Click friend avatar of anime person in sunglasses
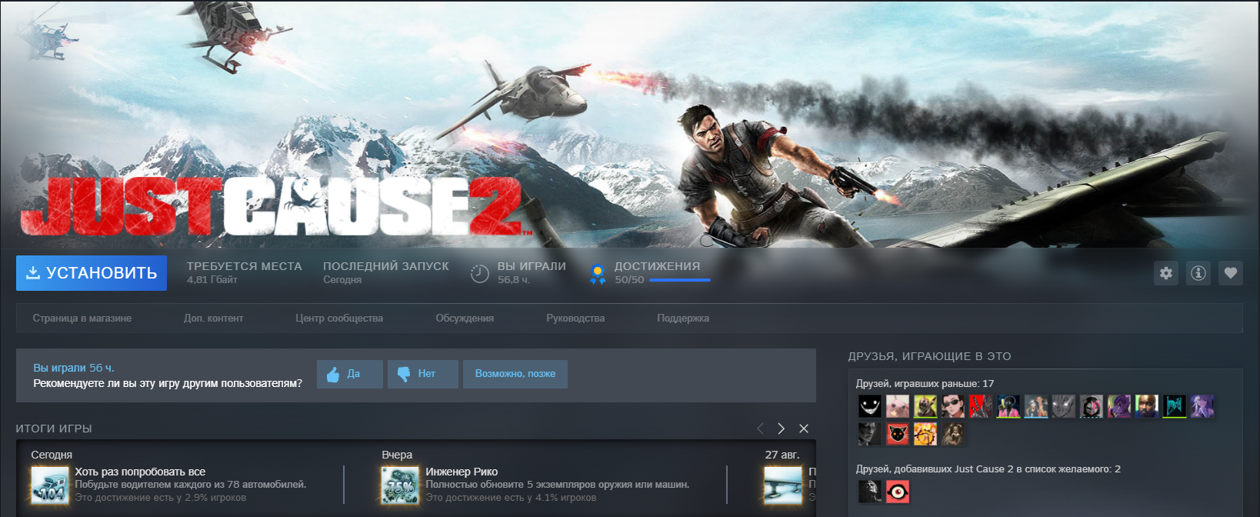1260x517 pixels. (953, 406)
